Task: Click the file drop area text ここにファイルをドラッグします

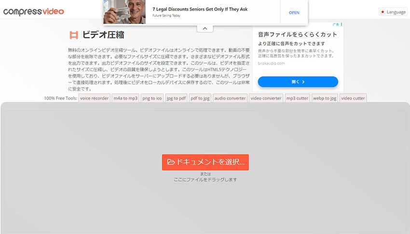Action: 205,180
